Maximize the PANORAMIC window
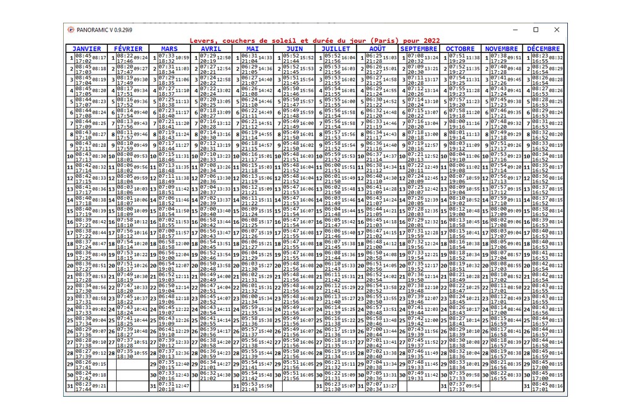 (x=536, y=30)
